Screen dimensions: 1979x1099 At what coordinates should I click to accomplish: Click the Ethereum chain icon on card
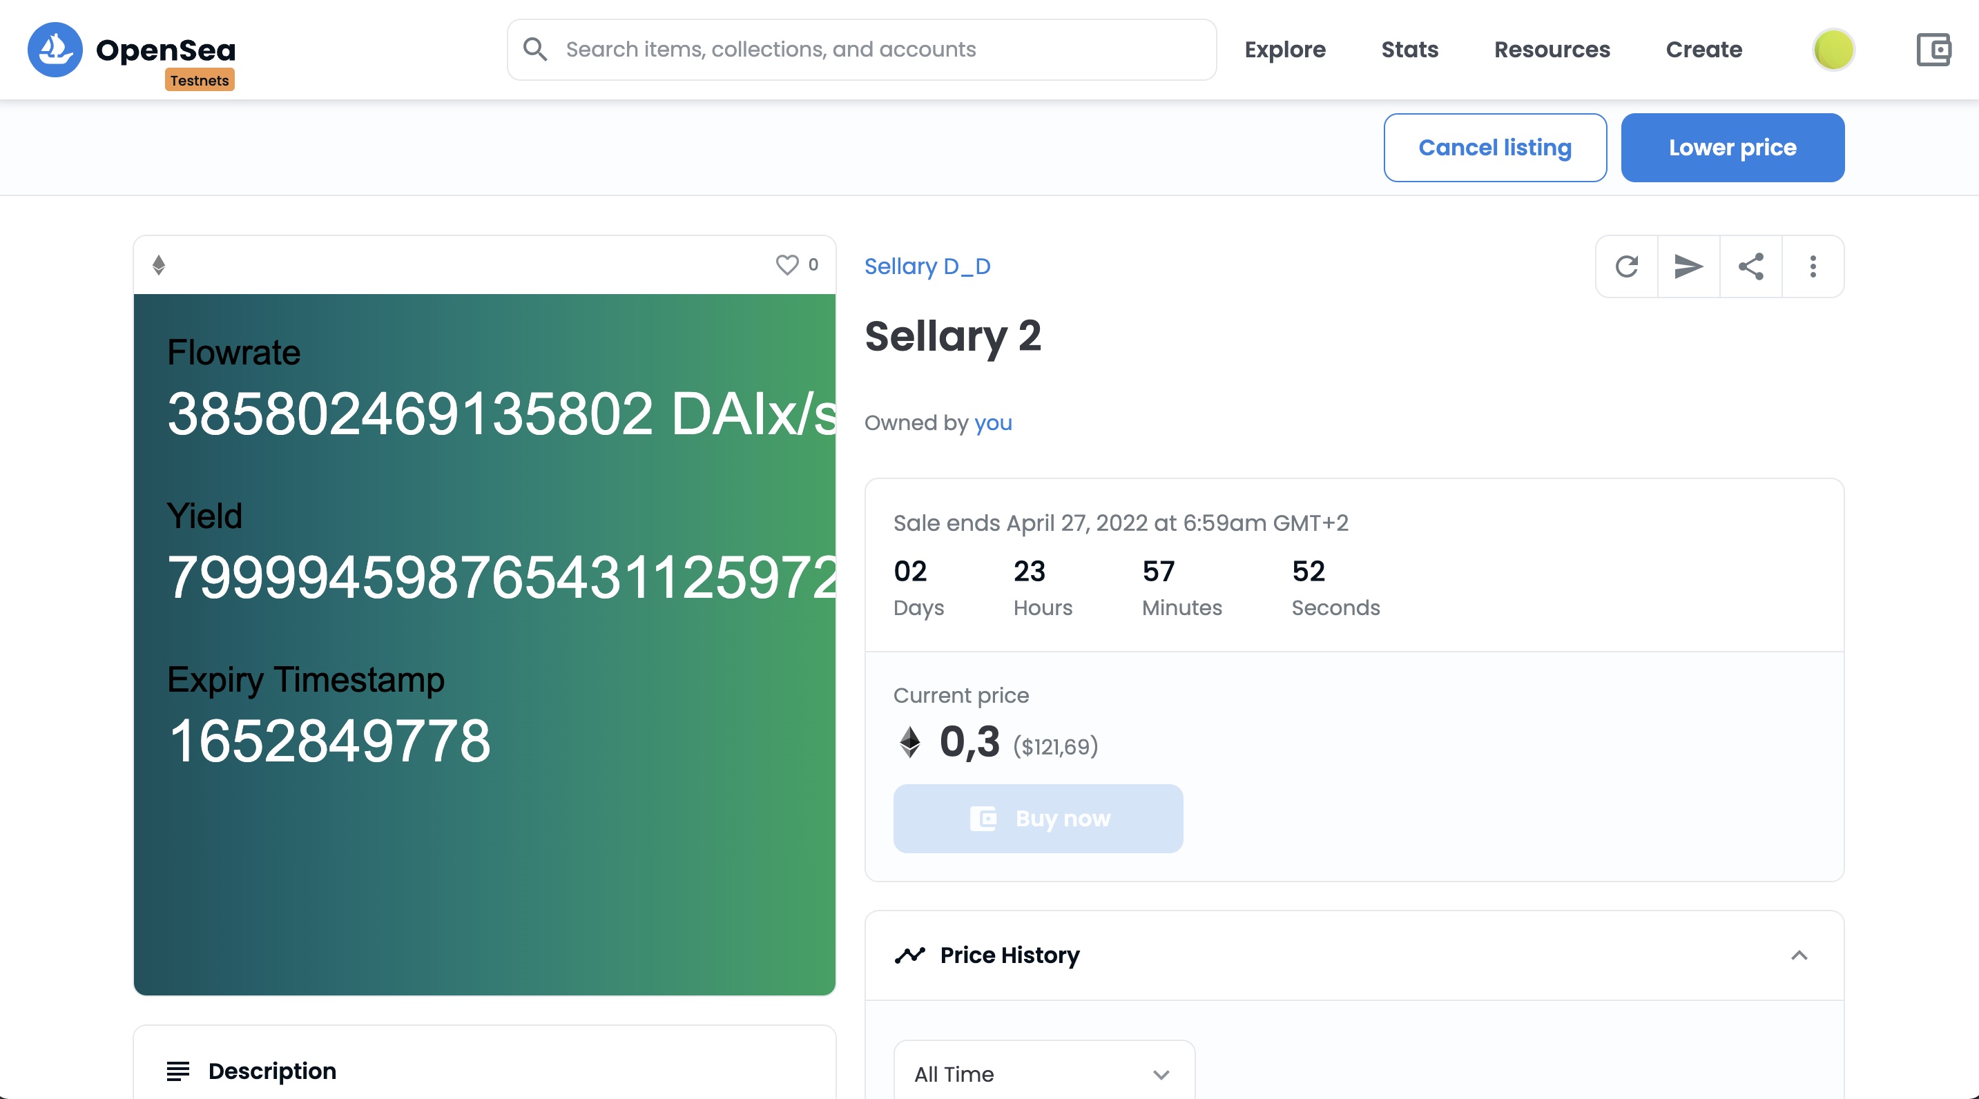click(159, 265)
